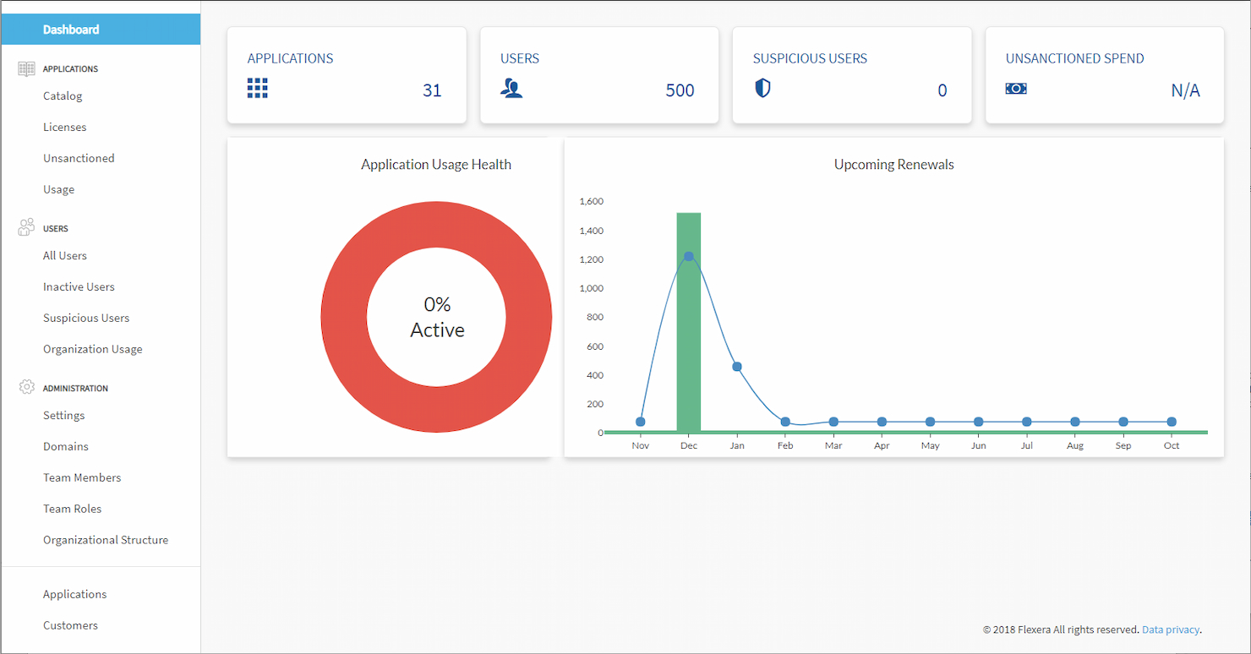
Task: Click the shield icon on Suspicious Users card
Action: click(x=762, y=88)
